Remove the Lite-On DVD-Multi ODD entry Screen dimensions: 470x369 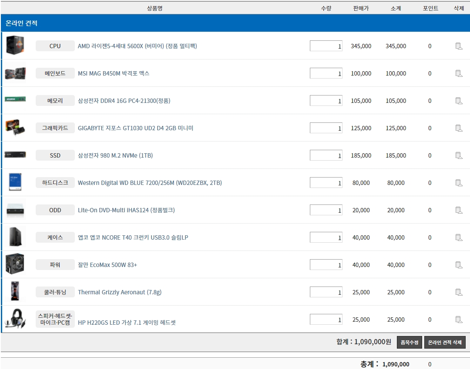click(x=459, y=210)
